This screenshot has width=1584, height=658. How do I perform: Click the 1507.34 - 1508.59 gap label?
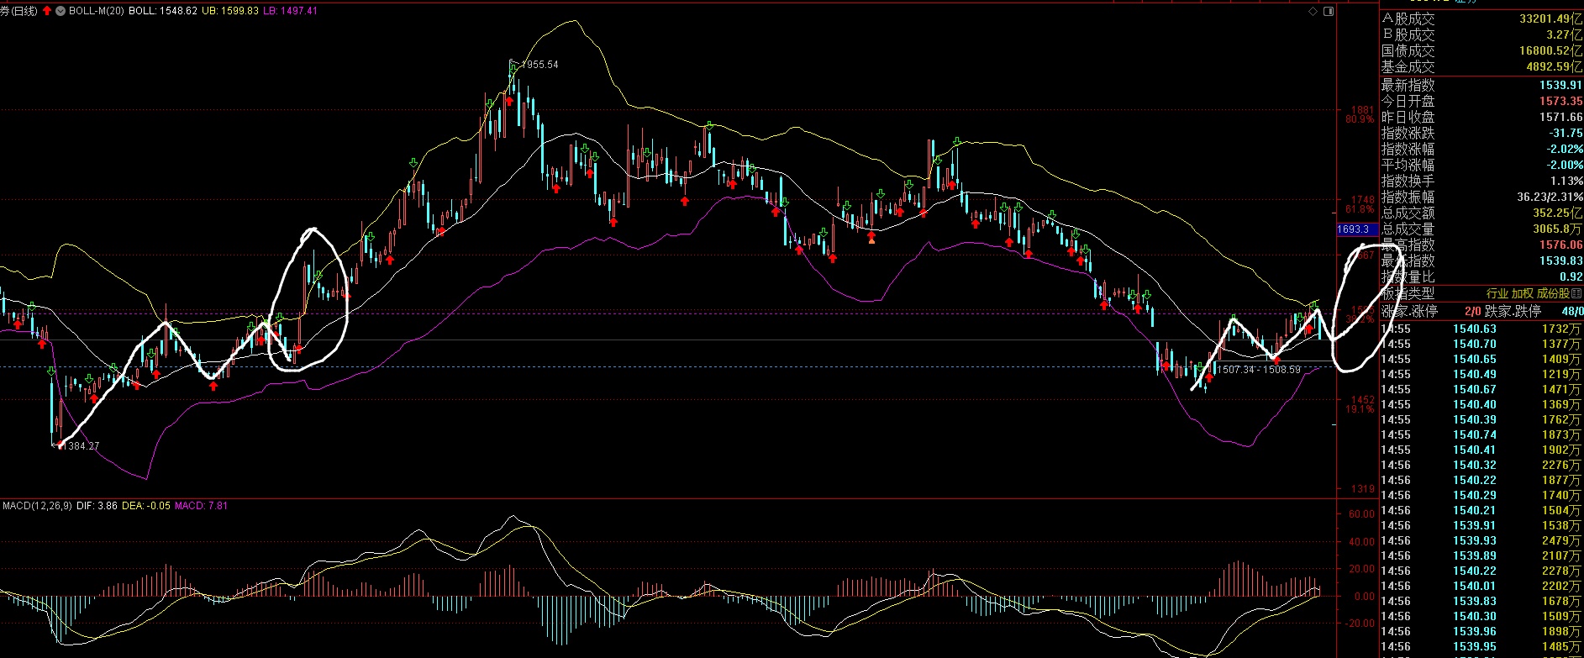(x=1258, y=370)
